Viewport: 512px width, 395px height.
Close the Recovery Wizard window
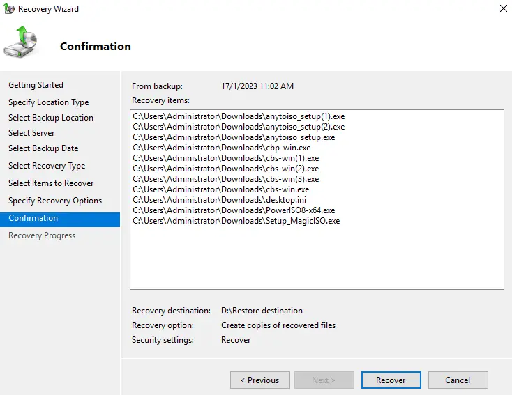tap(503, 9)
